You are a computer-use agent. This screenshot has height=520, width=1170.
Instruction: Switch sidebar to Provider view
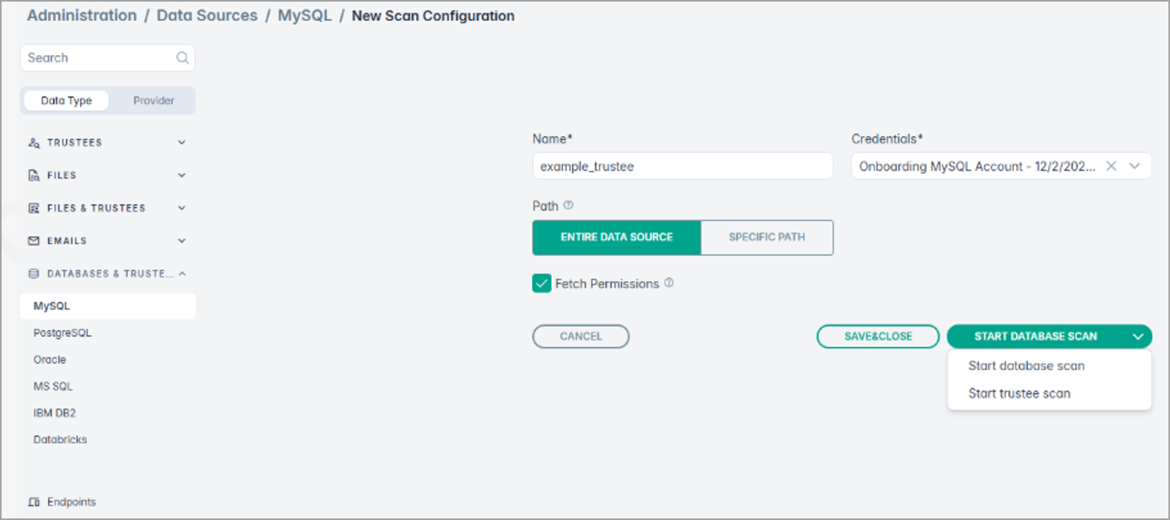(x=153, y=100)
